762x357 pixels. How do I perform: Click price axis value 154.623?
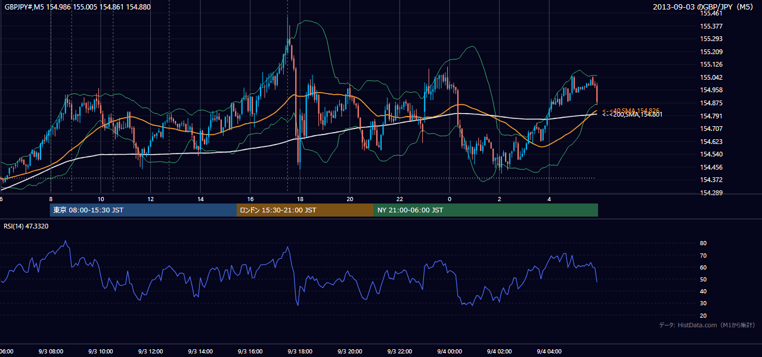tap(712, 142)
